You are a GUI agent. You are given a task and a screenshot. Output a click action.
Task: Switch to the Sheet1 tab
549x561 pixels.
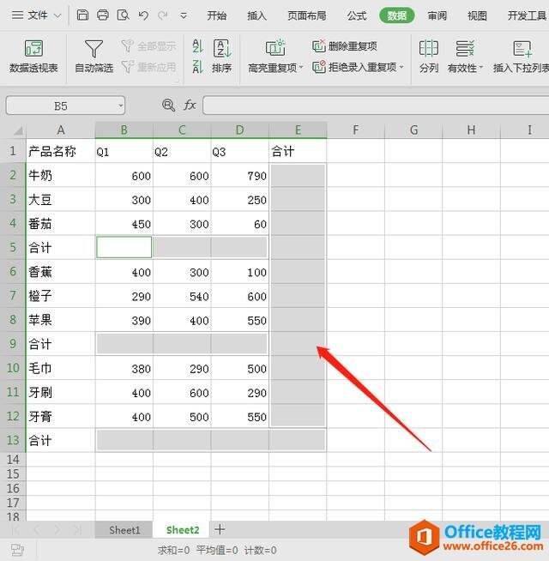124,530
